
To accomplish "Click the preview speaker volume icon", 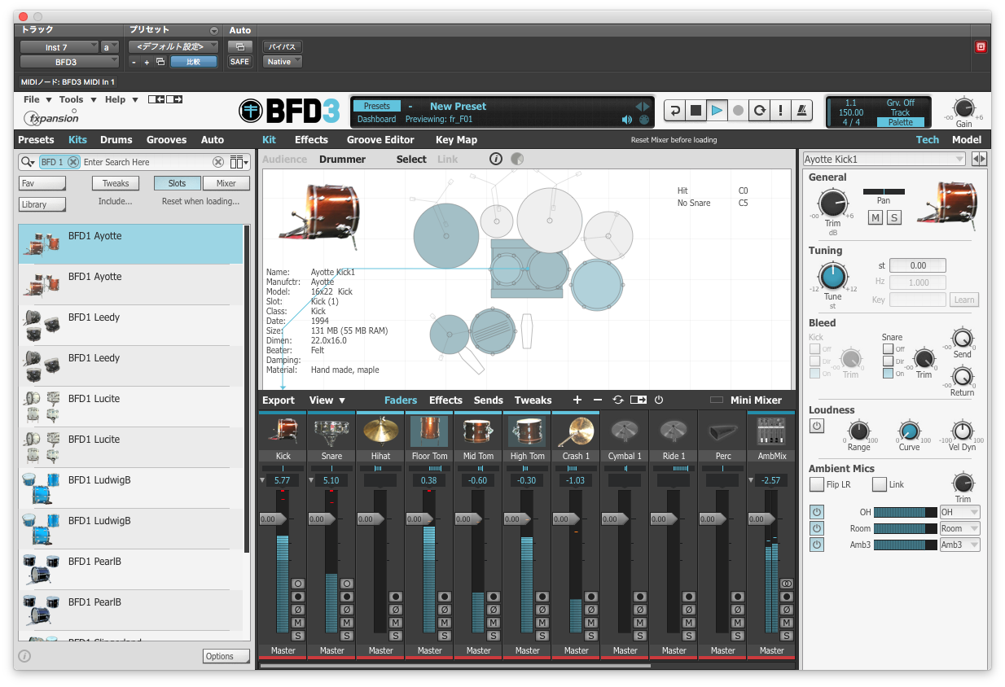I will click(x=626, y=120).
